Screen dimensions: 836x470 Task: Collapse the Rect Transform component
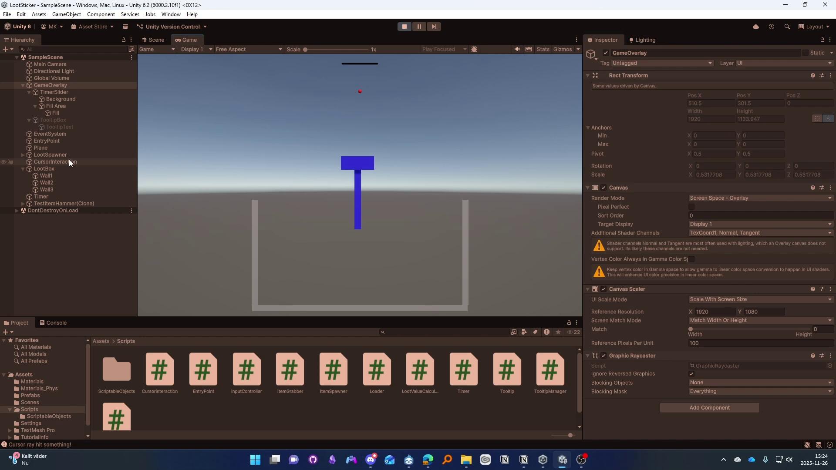[x=588, y=75]
